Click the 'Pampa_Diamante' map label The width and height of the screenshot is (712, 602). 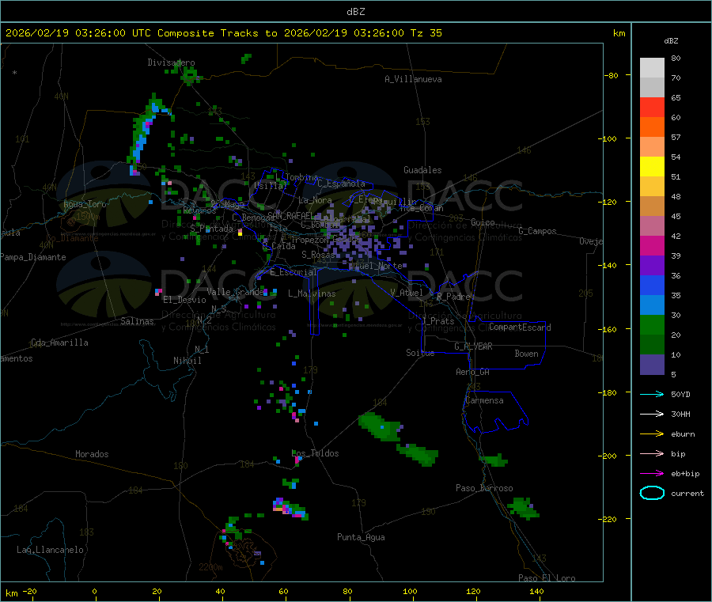click(33, 257)
